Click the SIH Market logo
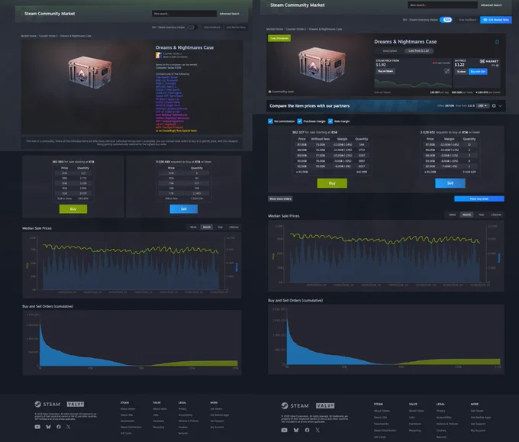The height and width of the screenshot is (442, 519). pos(489,61)
